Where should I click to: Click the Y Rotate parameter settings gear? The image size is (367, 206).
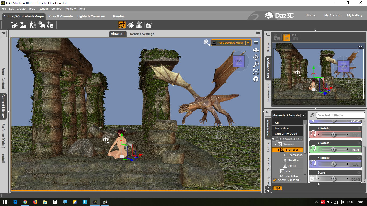pos(359,143)
